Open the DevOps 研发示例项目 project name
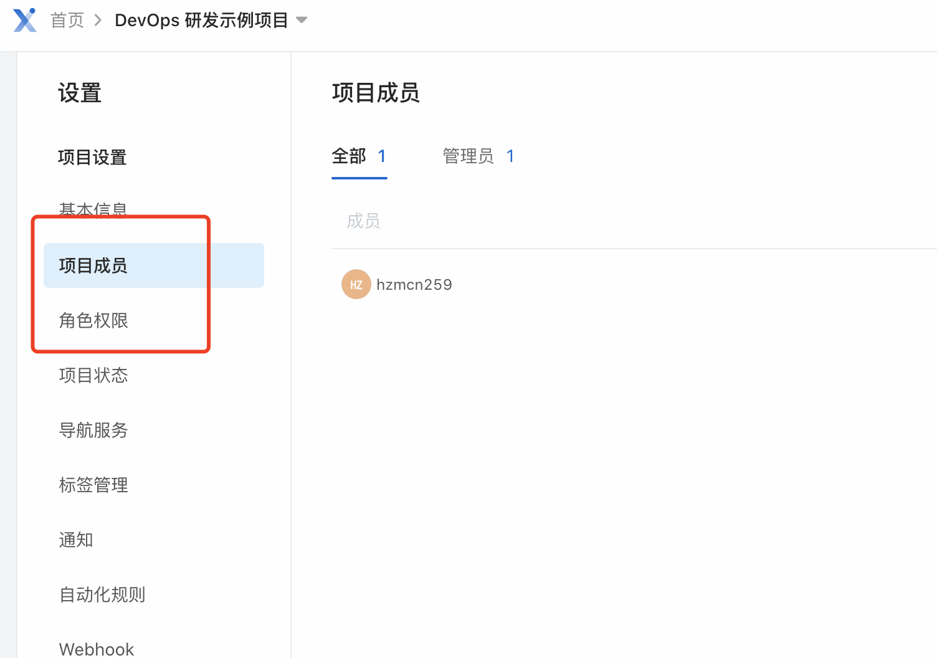 (x=201, y=20)
